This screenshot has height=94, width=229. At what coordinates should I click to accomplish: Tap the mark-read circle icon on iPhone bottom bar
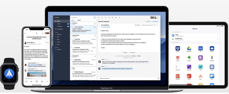(26, 82)
